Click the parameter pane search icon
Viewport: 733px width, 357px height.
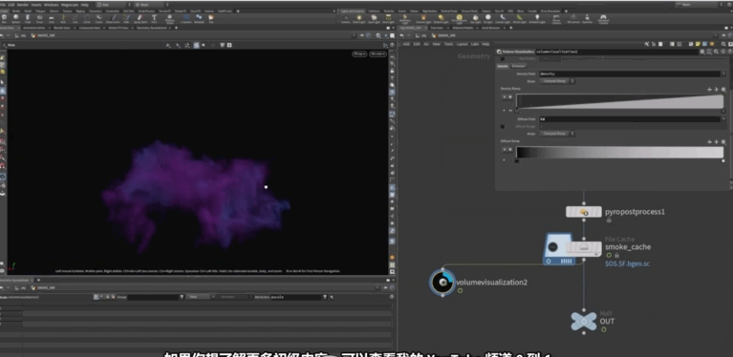[x=716, y=52]
